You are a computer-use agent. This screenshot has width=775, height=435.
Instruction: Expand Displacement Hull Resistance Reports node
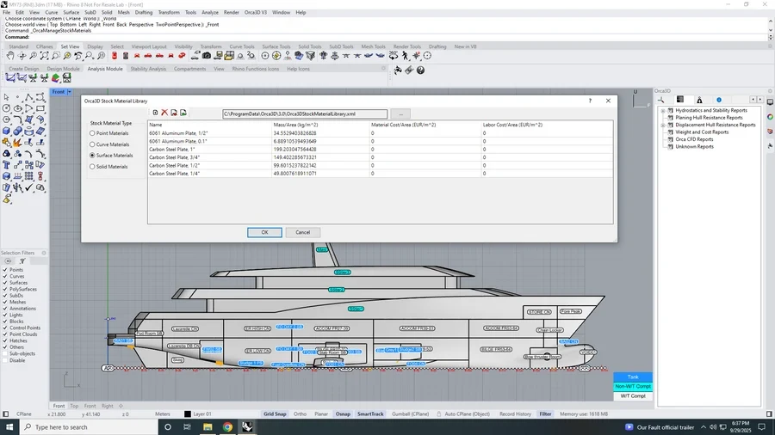(663, 125)
